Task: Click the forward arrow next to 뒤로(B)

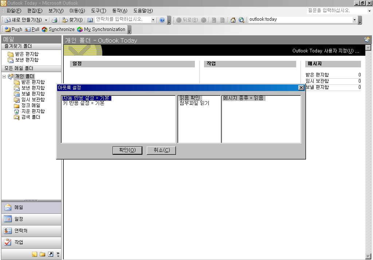Action: click(204, 20)
